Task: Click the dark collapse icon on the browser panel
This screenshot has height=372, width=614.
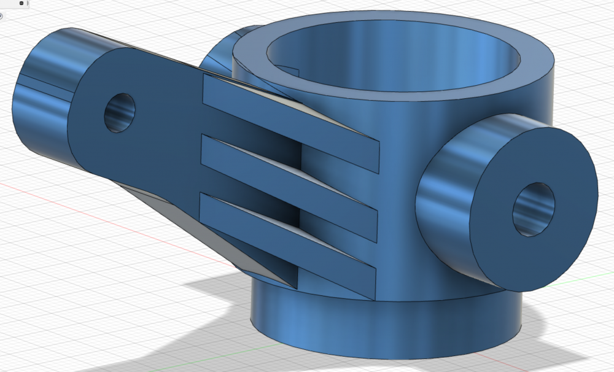Action: [21, 4]
